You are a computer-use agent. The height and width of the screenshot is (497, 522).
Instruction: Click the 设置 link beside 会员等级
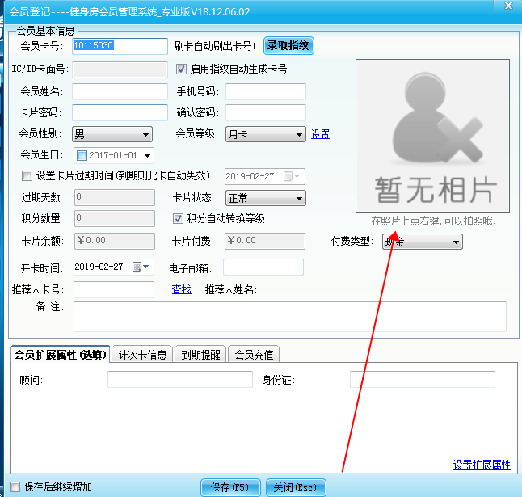(321, 134)
